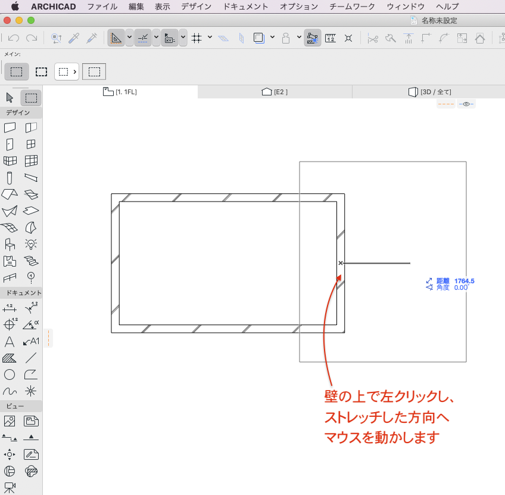This screenshot has width=505, height=495.
Task: Click the Undo arrow
Action: point(14,38)
